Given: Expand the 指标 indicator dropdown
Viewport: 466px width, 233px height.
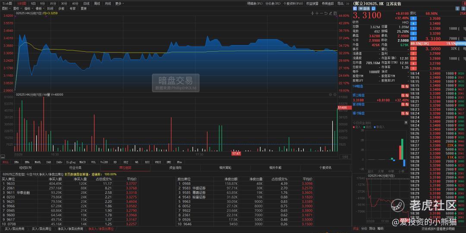Looking at the screenshot, I should 28,9.
